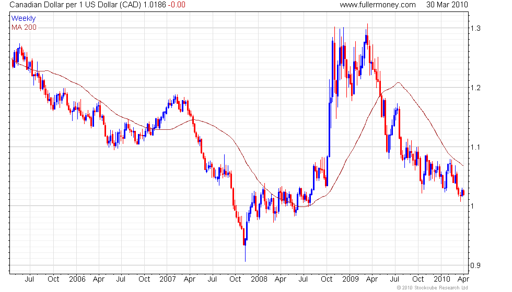Click the 1.3 price axis label
The height and width of the screenshot is (292, 512).
click(475, 28)
